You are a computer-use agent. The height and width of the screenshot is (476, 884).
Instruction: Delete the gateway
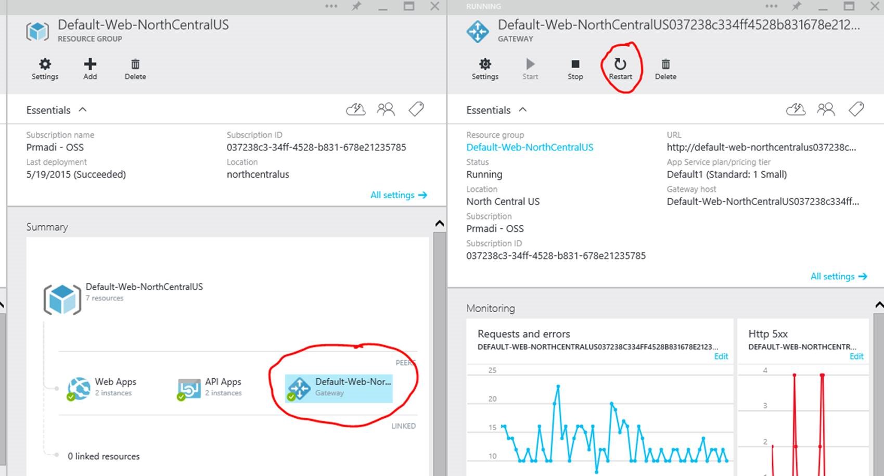pos(665,69)
